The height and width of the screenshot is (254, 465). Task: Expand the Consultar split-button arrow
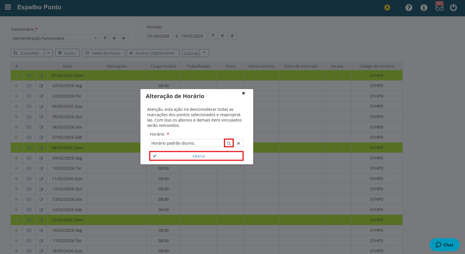tap(48, 53)
